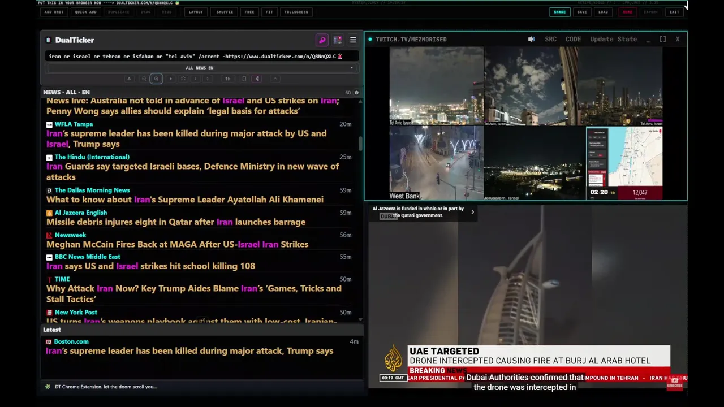724x407 pixels.
Task: Click the pink key icon in DualTicker
Action: (x=322, y=40)
